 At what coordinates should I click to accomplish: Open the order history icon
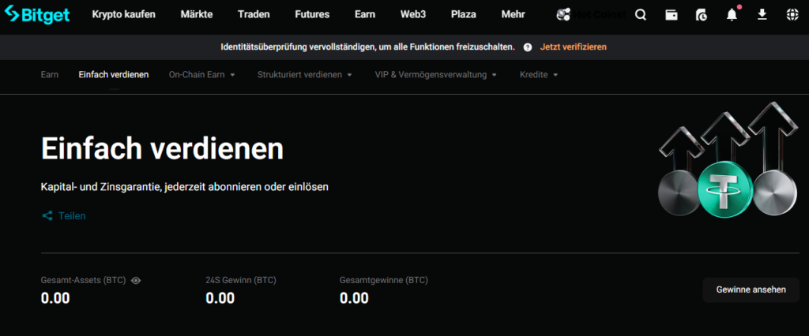(701, 15)
